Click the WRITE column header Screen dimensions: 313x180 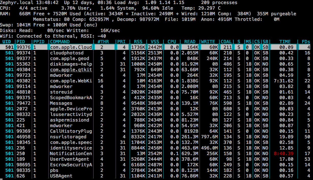tap(208, 42)
